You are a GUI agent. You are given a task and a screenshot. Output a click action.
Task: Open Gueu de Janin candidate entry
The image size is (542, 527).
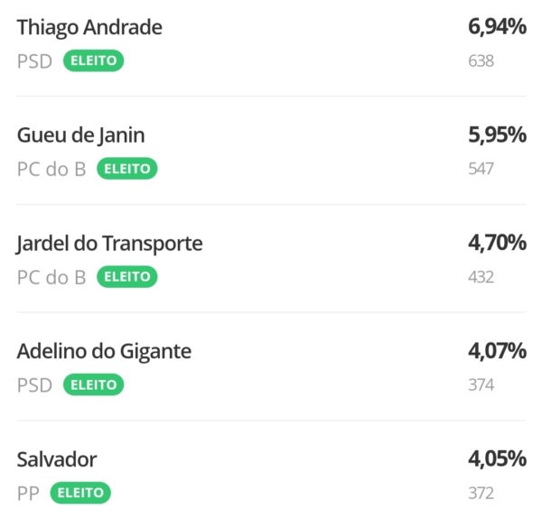point(80,135)
